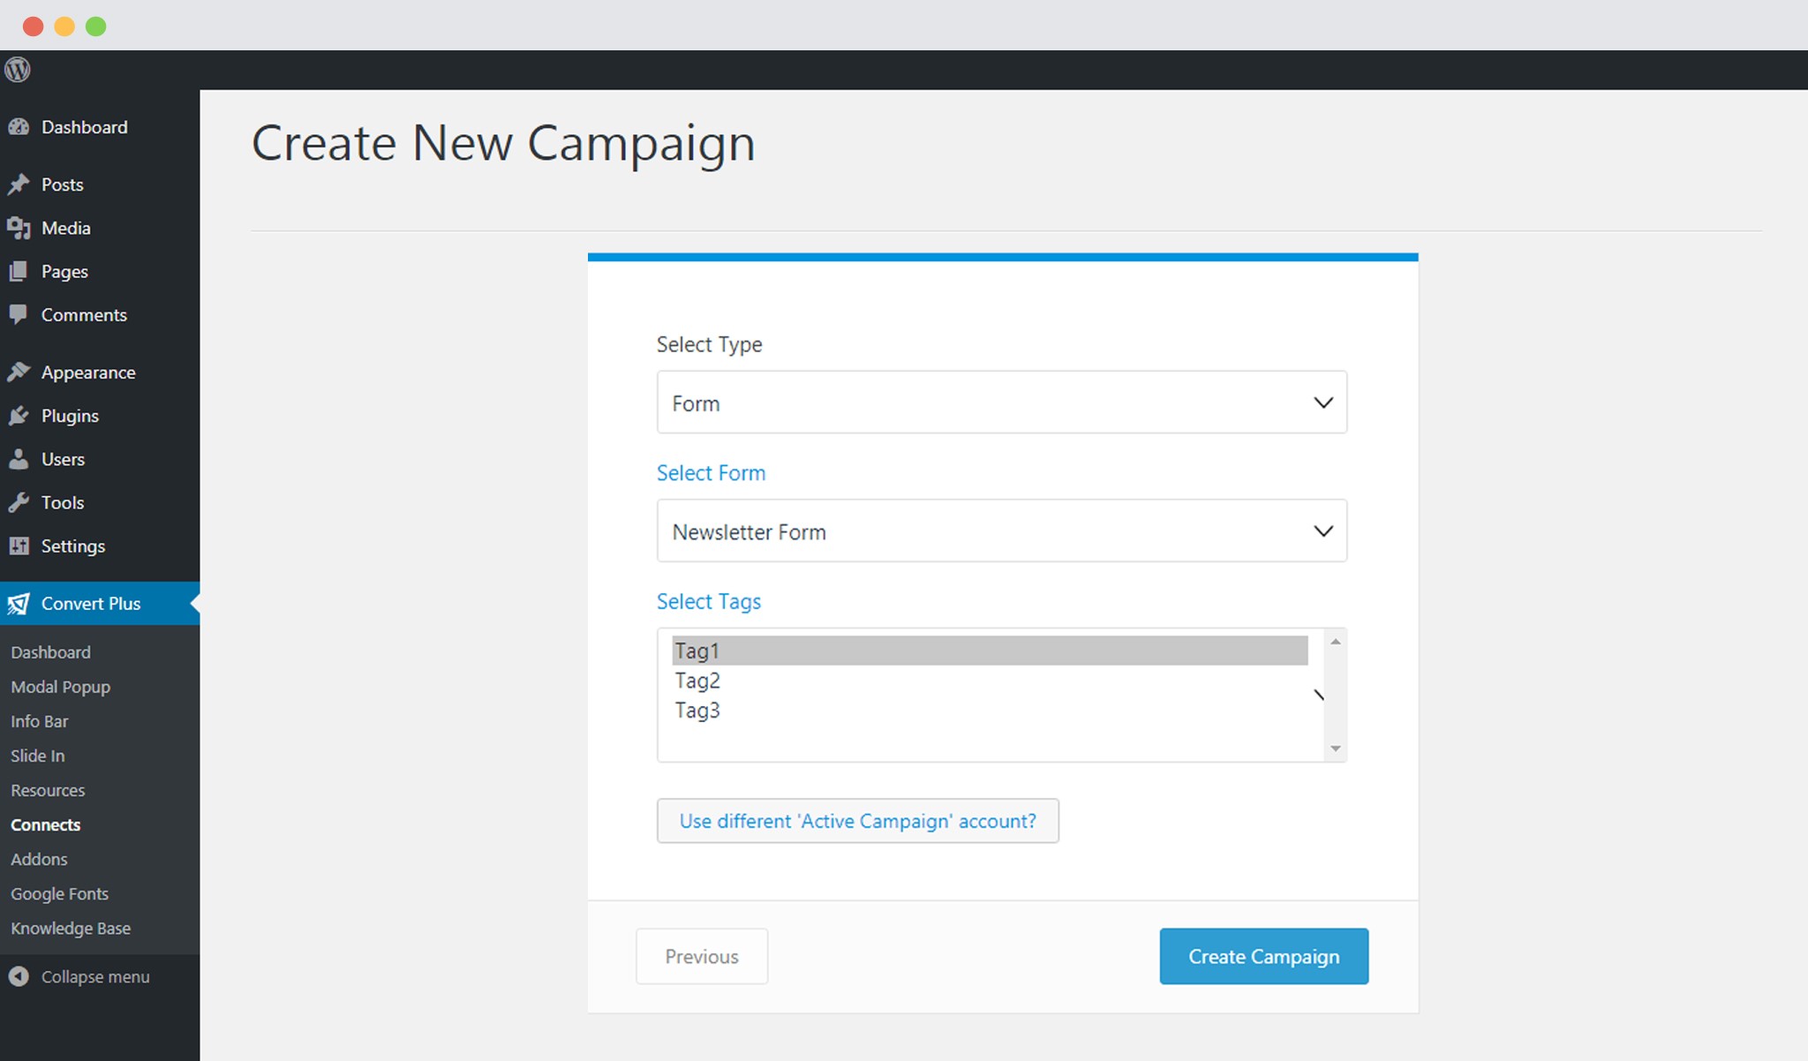The width and height of the screenshot is (1808, 1061).
Task: Click the Plugins plug icon
Action: (x=19, y=415)
